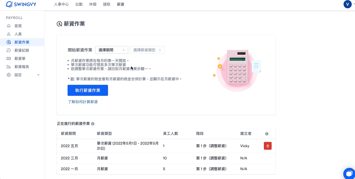Click the home icon beside 首頁
Screen dimensions: 355x179
(9, 26)
